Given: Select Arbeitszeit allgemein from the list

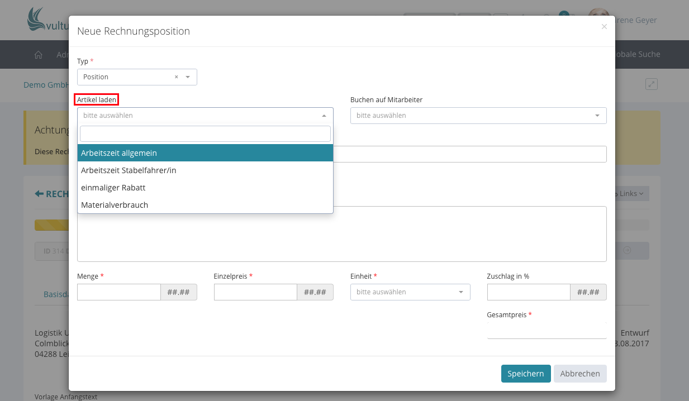Looking at the screenshot, I should [205, 153].
